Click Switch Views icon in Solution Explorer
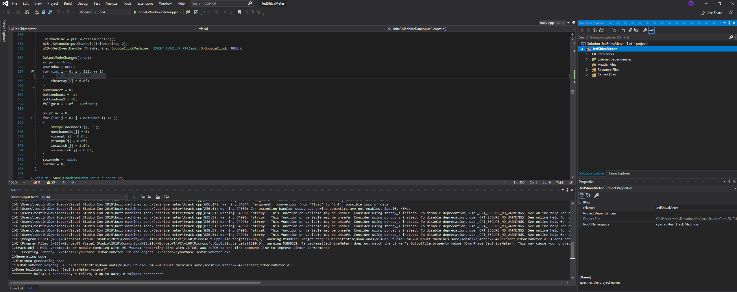737x292 pixels. click(601, 30)
